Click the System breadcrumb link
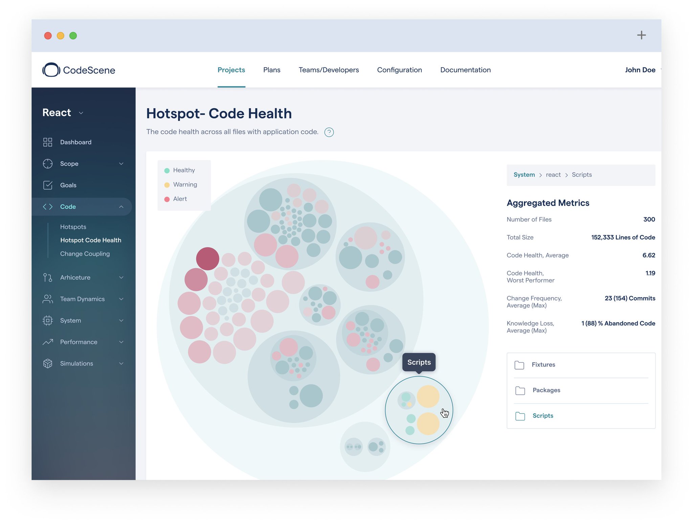Screen dimensions: 693x524 click(x=524, y=174)
